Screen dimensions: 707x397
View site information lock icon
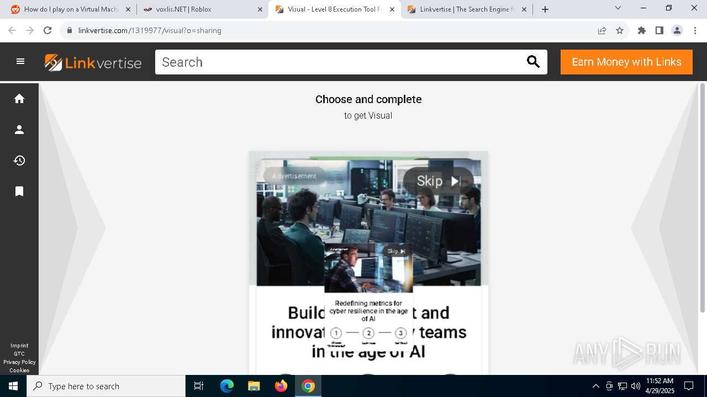tap(70, 30)
